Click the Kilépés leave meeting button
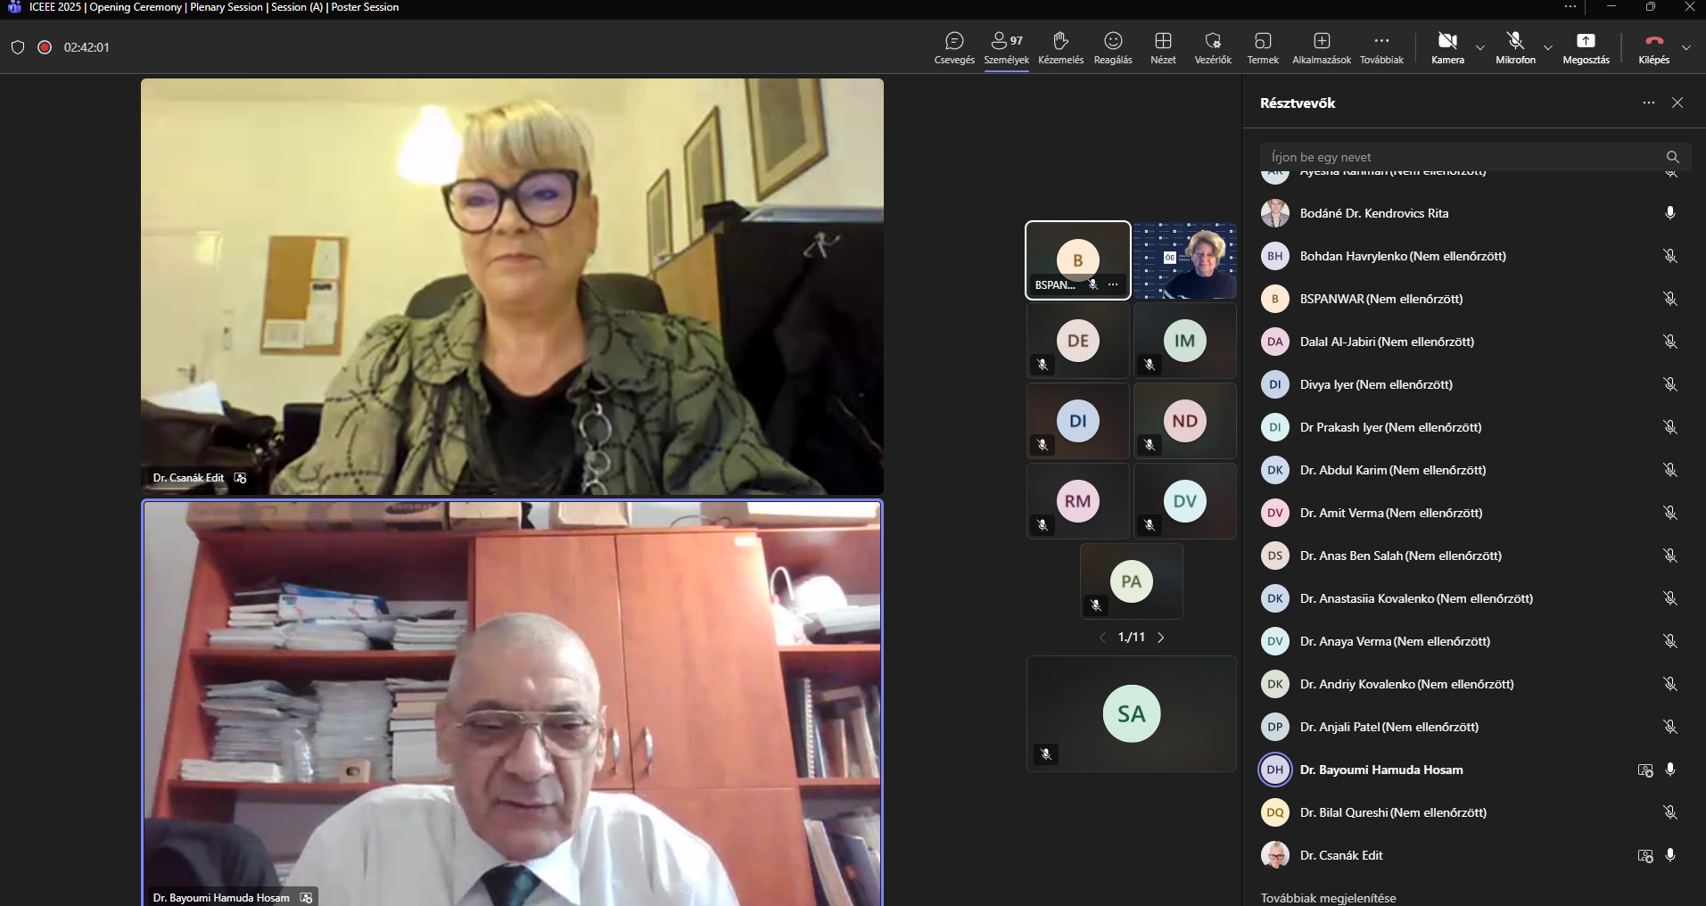The height and width of the screenshot is (906, 1706). click(x=1653, y=47)
